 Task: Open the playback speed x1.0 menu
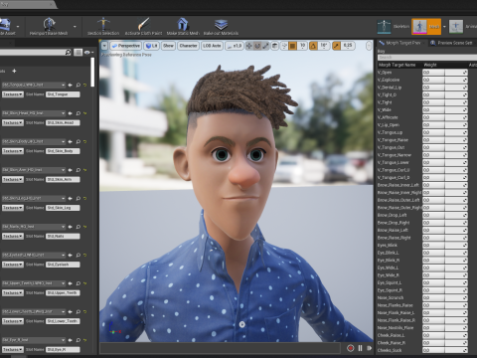pos(235,46)
